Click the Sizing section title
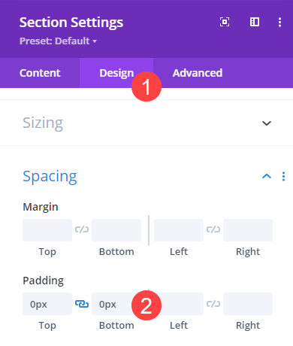Screen dimensions: 293x346 point(43,123)
